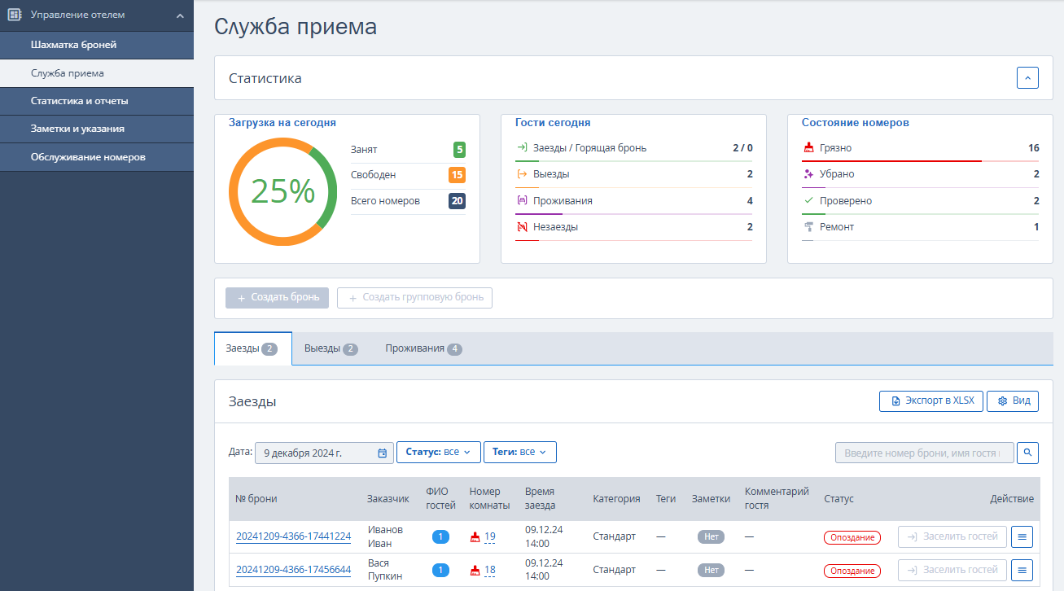Viewport: 1064px width, 591px height.
Task: Open actions menu icon for room 18 booking
Action: pos(1022,570)
